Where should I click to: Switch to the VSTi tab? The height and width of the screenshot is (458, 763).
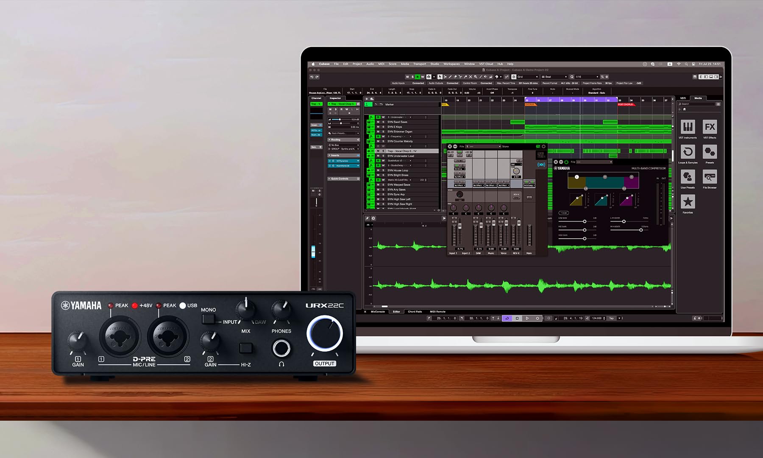pyautogui.click(x=682, y=98)
